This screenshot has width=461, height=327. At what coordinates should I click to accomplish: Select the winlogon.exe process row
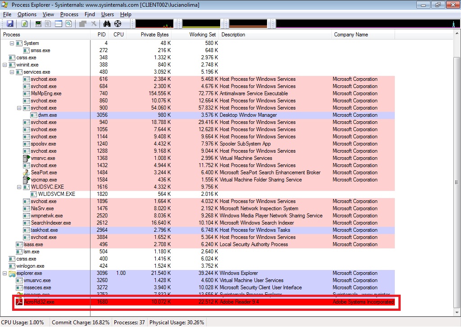(x=198, y=266)
